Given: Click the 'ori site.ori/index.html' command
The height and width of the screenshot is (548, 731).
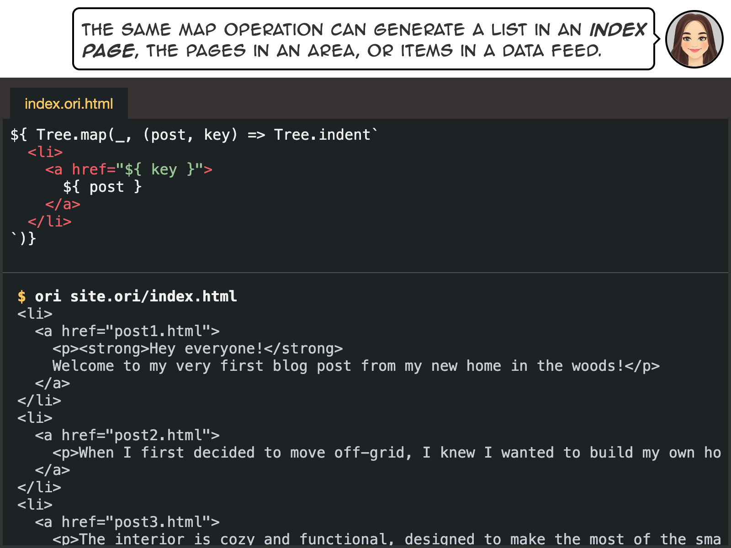Looking at the screenshot, I should coord(136,296).
